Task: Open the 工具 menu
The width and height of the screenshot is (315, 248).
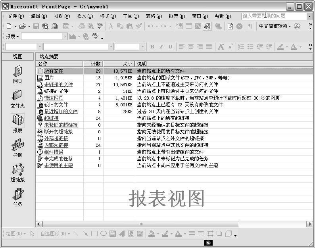Action: click(x=131, y=16)
